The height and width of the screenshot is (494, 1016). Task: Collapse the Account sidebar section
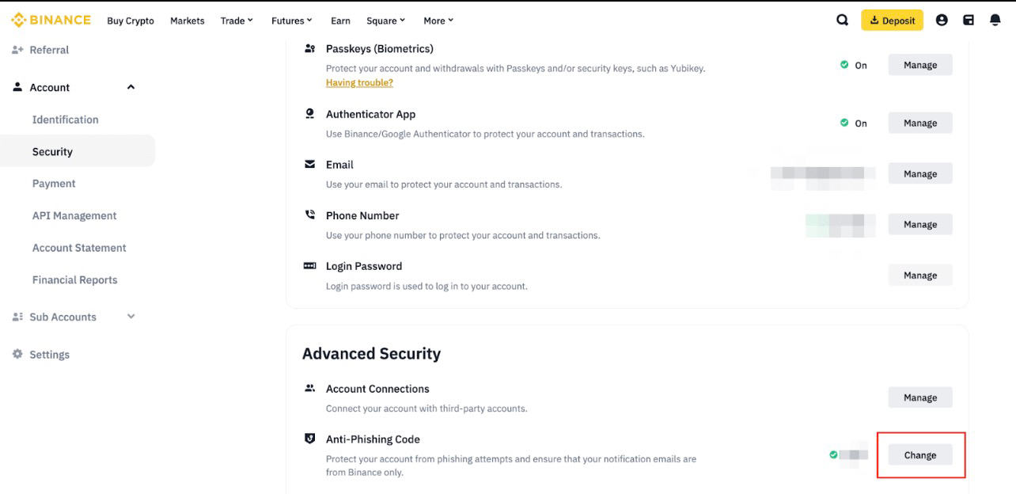(131, 87)
